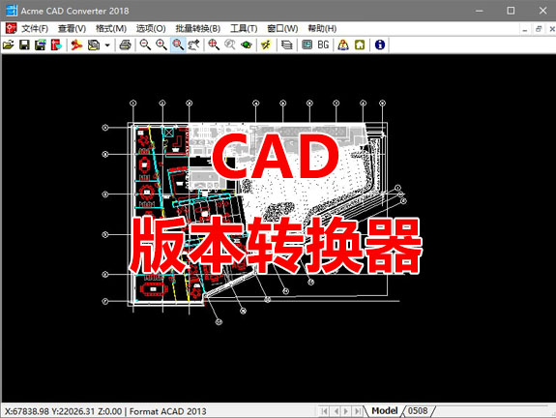Switch to the 0508 layout tab
556x418 pixels.
click(418, 411)
